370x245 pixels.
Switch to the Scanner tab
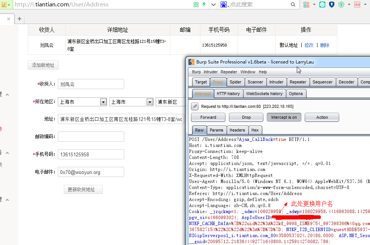[255, 82]
